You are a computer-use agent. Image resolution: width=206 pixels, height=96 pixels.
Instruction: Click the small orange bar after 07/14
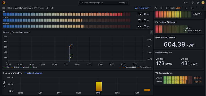pyautogui.click(x=147, y=90)
